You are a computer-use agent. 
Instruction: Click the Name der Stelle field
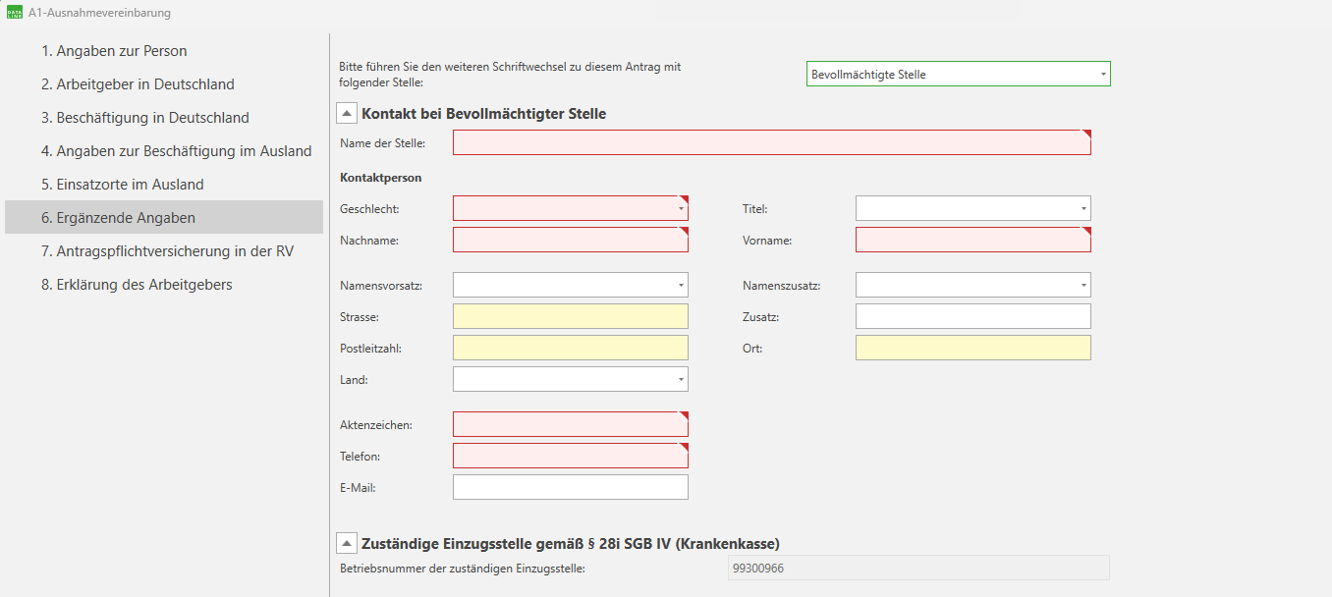coord(771,143)
